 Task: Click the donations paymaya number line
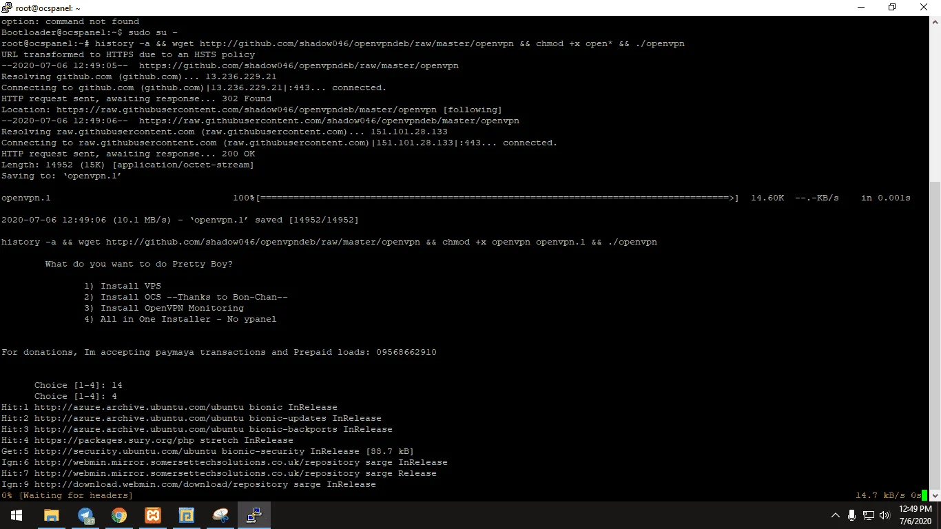coord(219,352)
